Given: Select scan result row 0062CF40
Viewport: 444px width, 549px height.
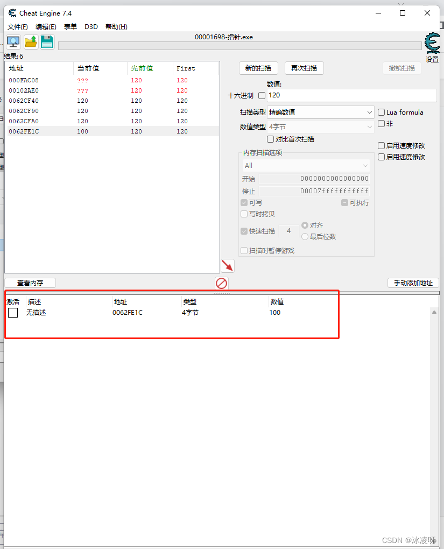Looking at the screenshot, I should (114, 101).
